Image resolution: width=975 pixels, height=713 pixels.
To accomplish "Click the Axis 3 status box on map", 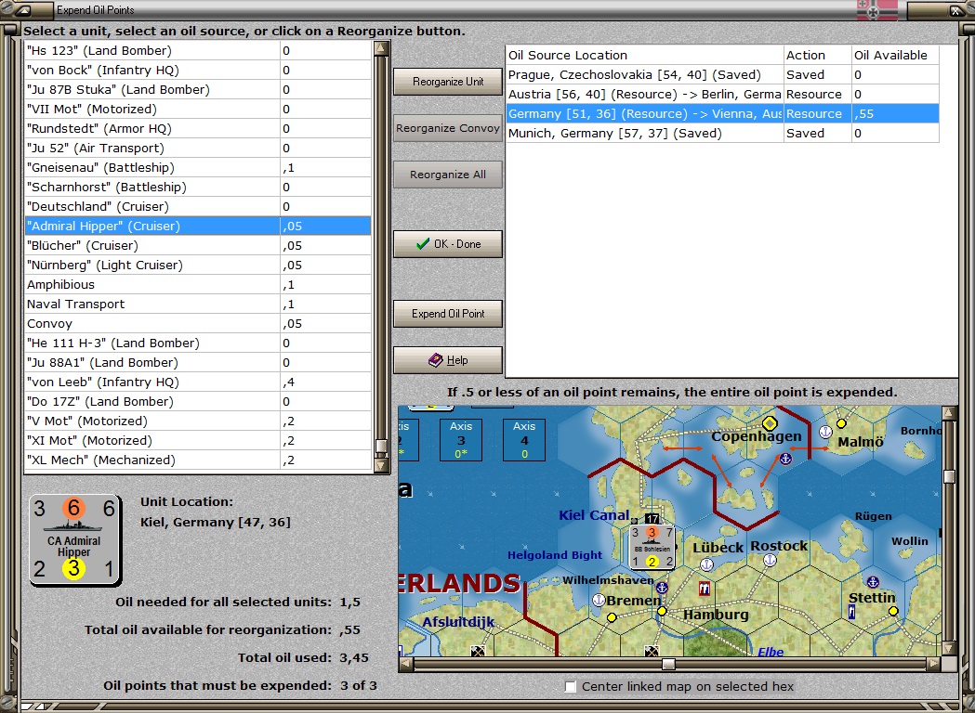I will [461, 440].
